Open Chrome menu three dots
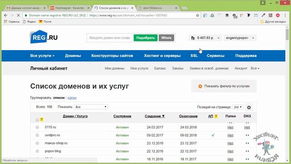This screenshot has width=291, height=164. click(x=285, y=15)
